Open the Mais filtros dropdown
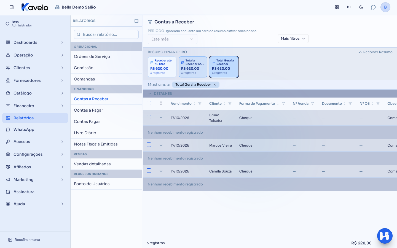This screenshot has height=248, width=397. tap(293, 39)
